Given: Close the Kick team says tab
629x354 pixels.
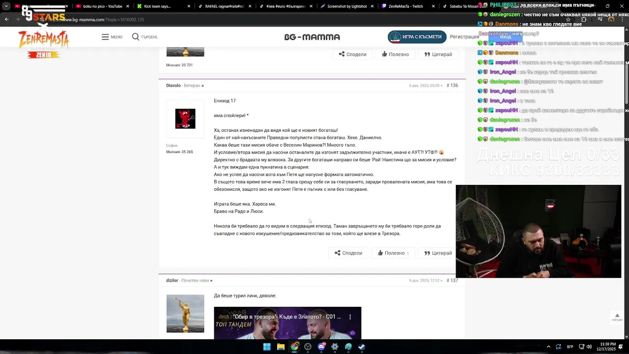Looking at the screenshot, I should (x=189, y=6).
